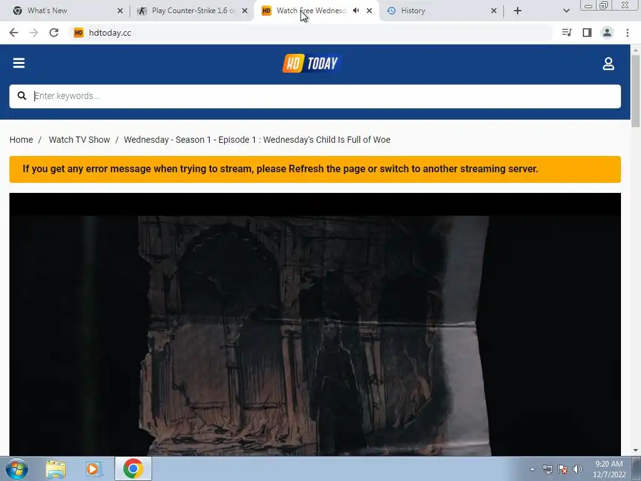This screenshot has height=481, width=641.
Task: Open Chrome's three-dot menu
Action: coord(627,33)
